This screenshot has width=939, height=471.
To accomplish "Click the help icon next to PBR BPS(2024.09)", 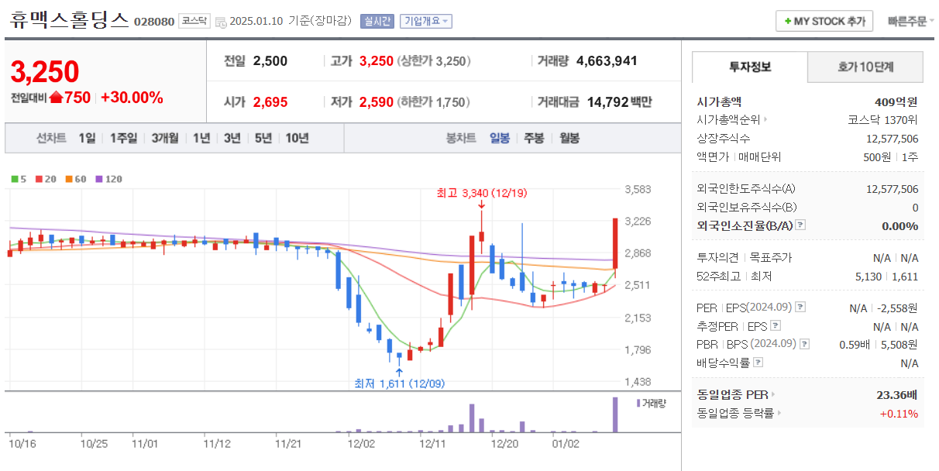I will click(806, 344).
